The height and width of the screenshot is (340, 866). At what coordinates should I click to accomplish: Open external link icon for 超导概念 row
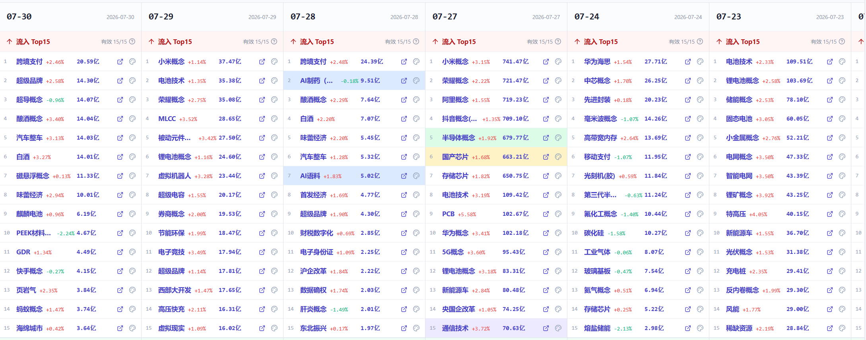[120, 100]
